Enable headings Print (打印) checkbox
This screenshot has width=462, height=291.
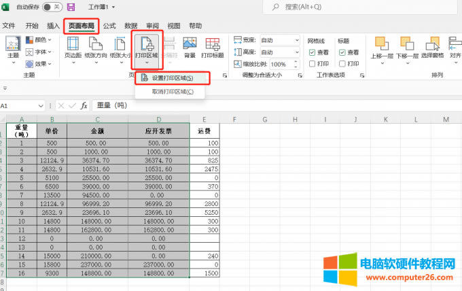pos(342,64)
